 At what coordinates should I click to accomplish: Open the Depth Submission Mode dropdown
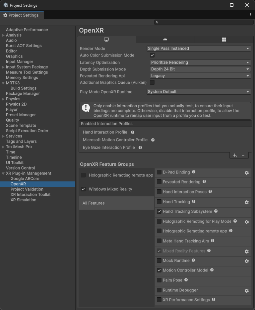200,69
